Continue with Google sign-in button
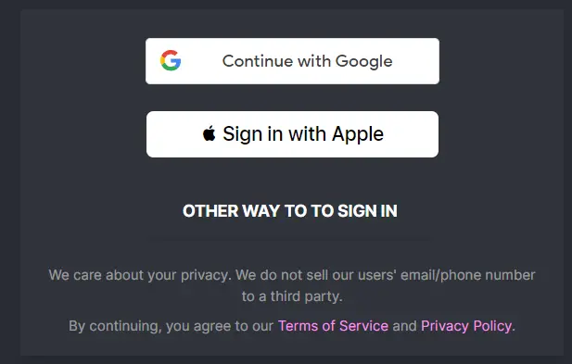 tap(292, 61)
